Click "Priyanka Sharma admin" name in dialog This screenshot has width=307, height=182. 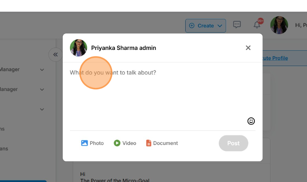123,48
